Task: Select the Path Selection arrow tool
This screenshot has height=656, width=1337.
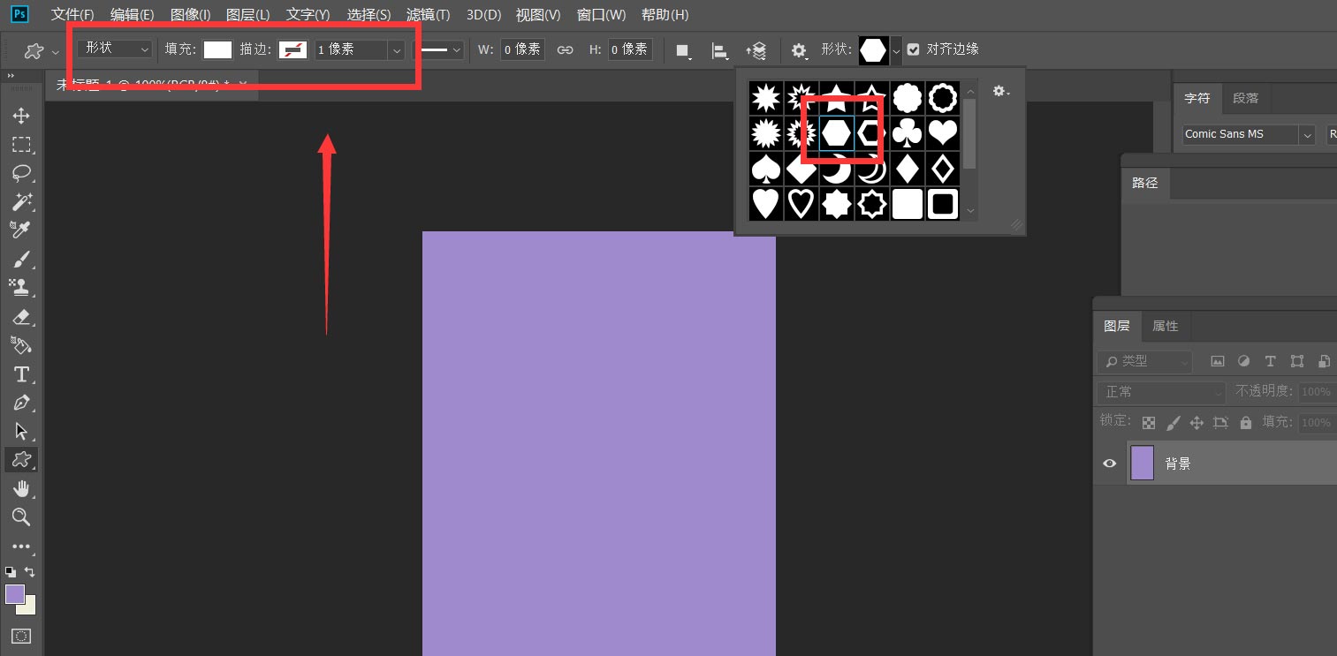Action: click(x=21, y=431)
